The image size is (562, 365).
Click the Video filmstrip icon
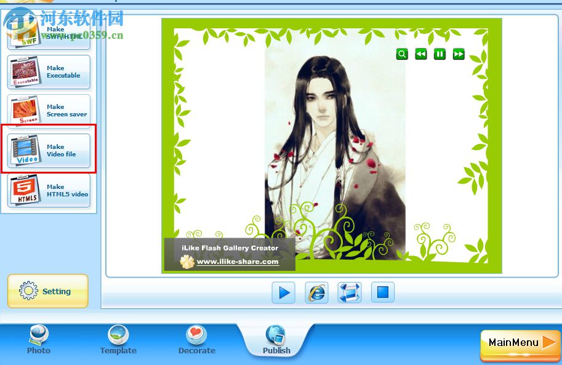click(25, 150)
